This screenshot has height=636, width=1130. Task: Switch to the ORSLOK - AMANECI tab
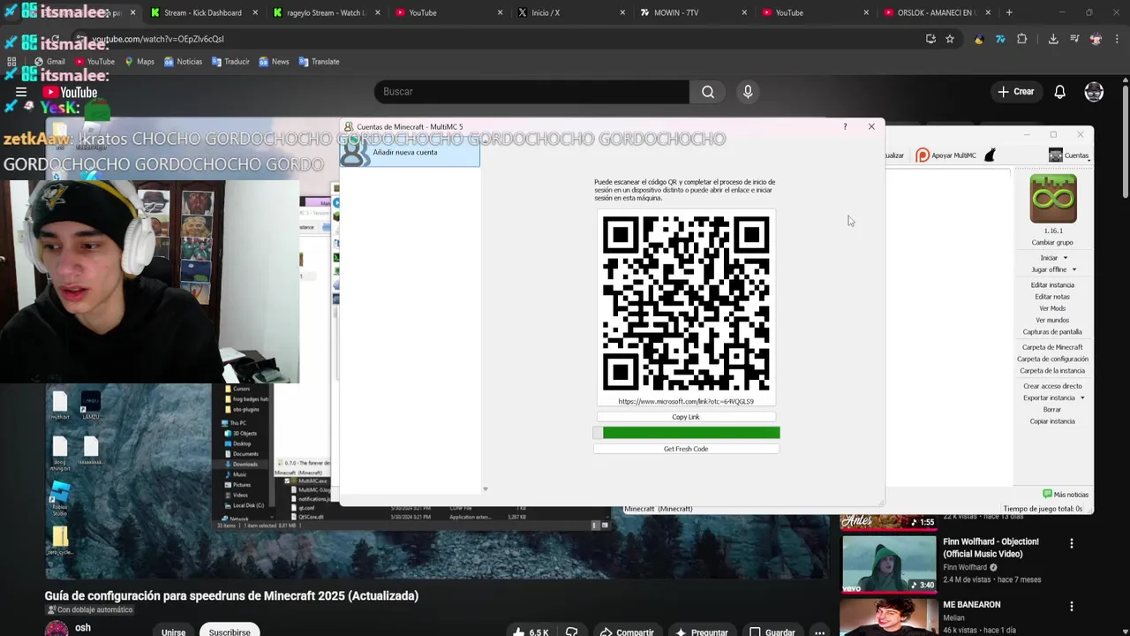(936, 12)
